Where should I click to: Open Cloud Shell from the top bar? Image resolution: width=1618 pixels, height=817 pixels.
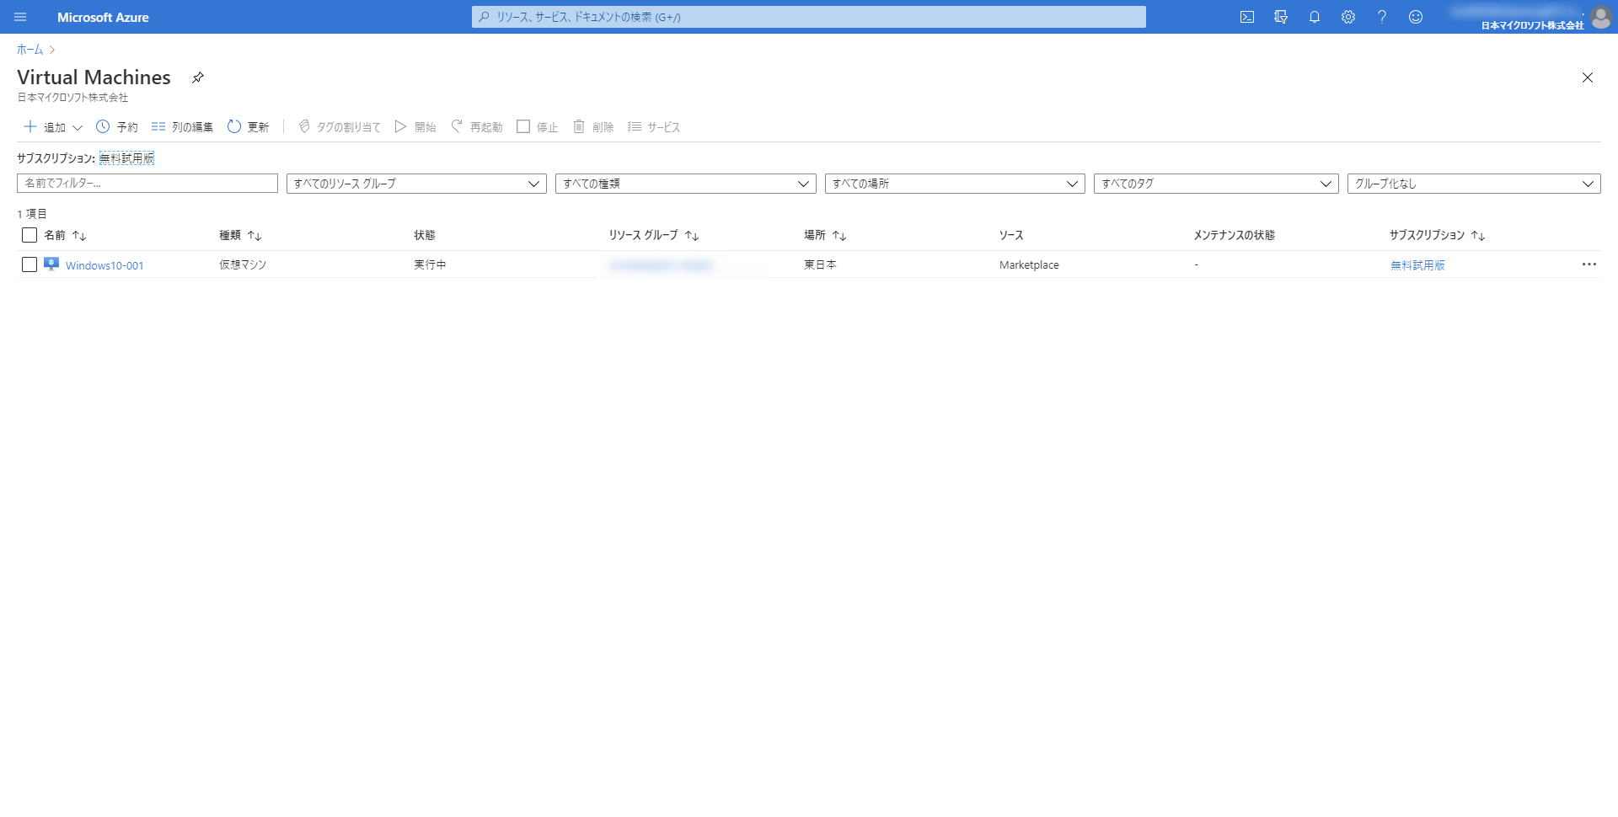tap(1247, 17)
